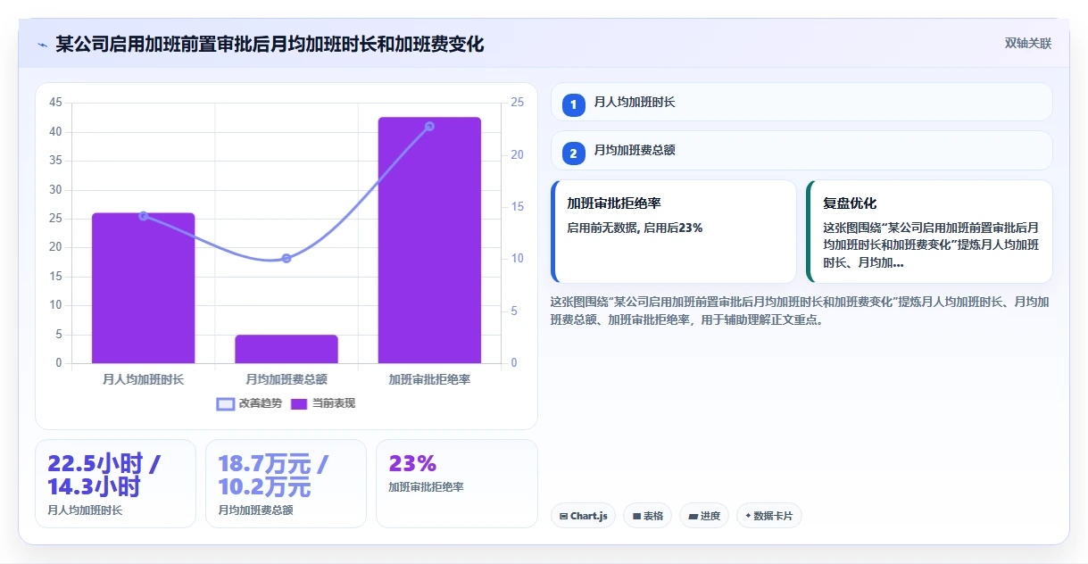Click the line point above the 月人均加班时长 bar

tap(143, 215)
